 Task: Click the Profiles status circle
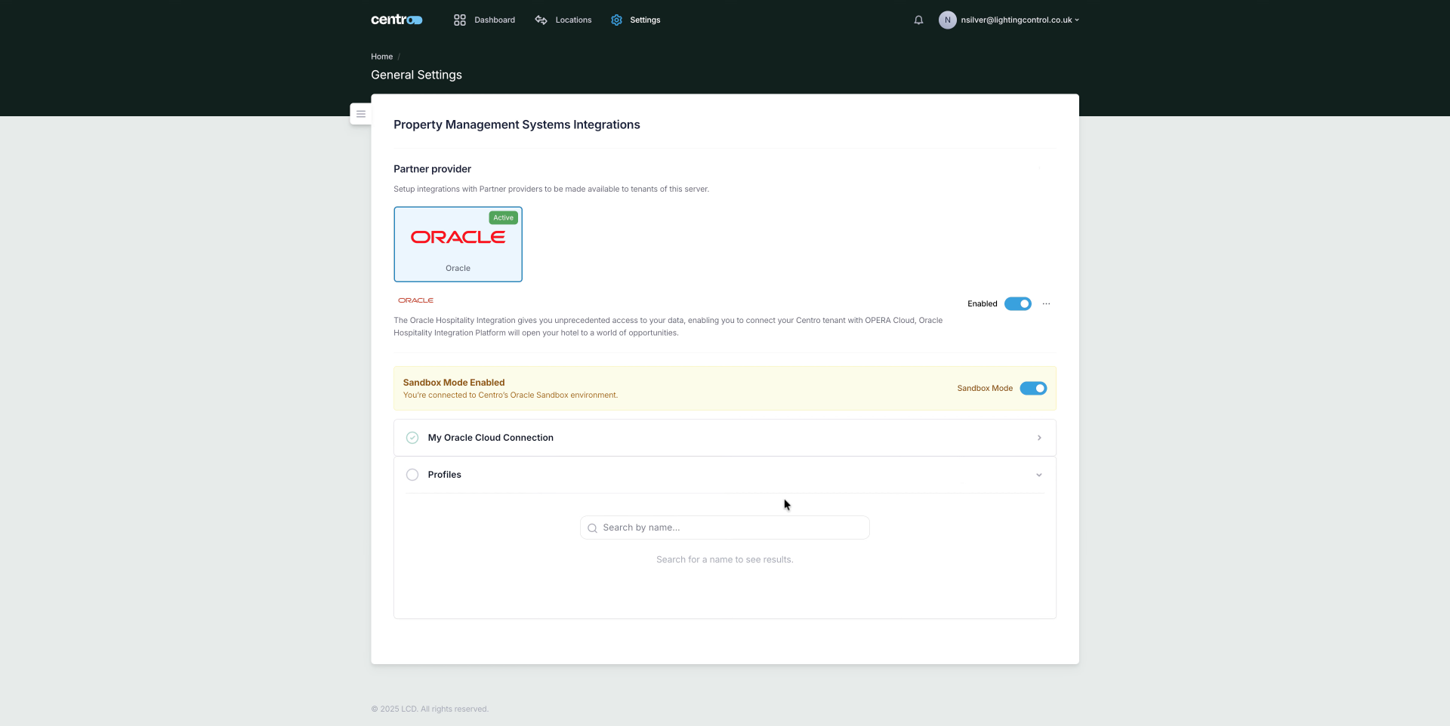tap(412, 475)
